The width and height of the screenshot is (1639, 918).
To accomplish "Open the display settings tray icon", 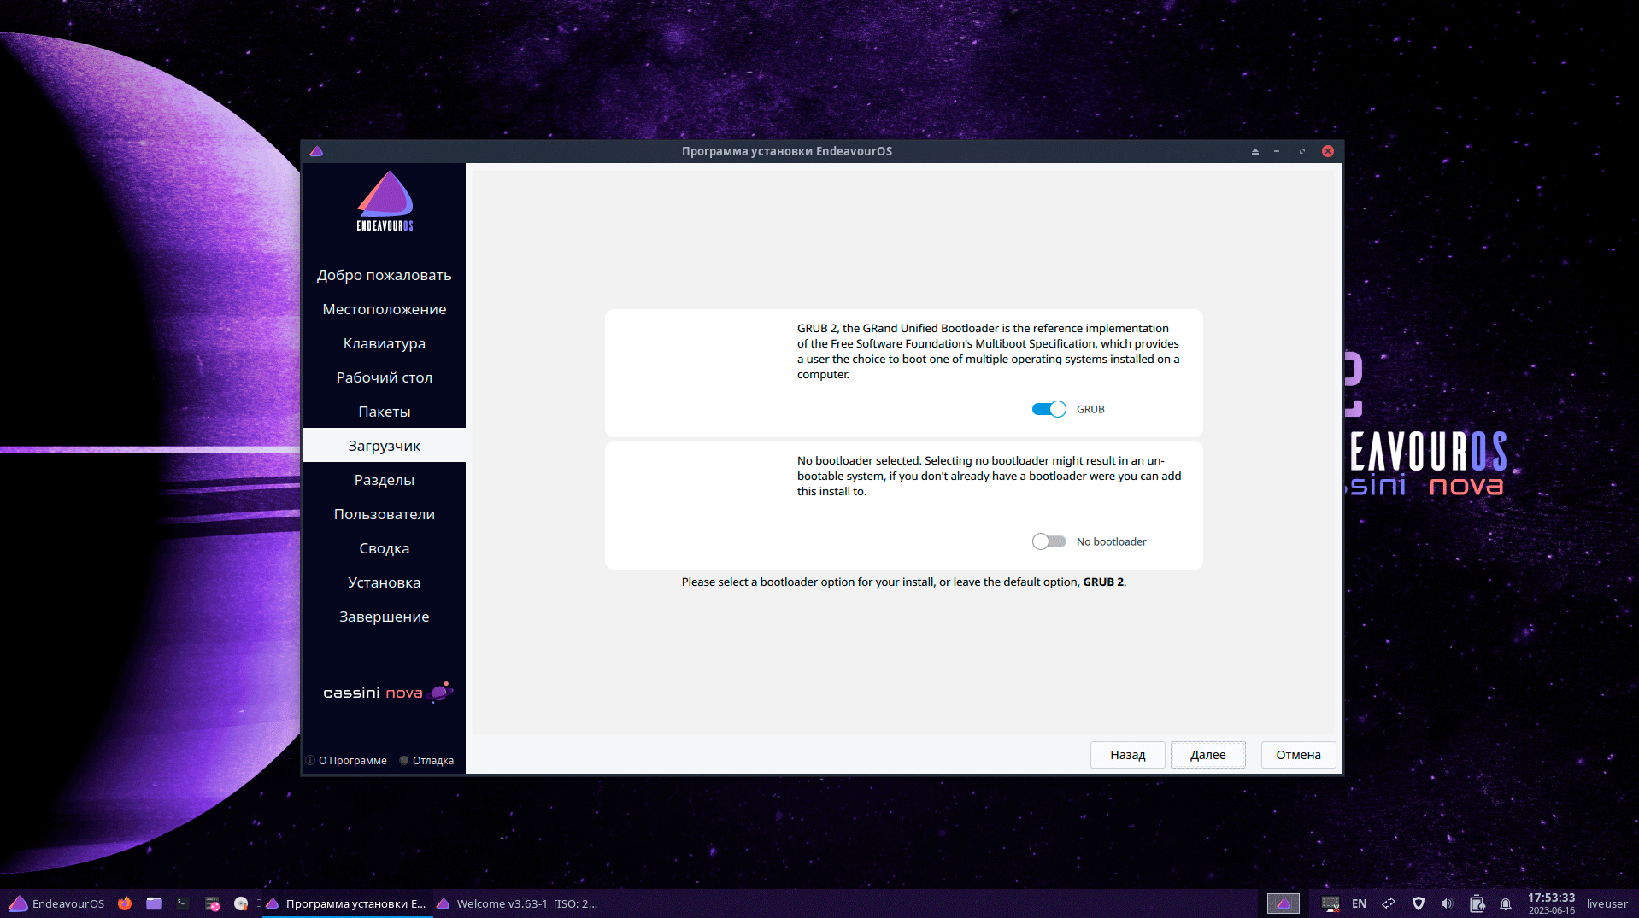I will (x=1330, y=903).
